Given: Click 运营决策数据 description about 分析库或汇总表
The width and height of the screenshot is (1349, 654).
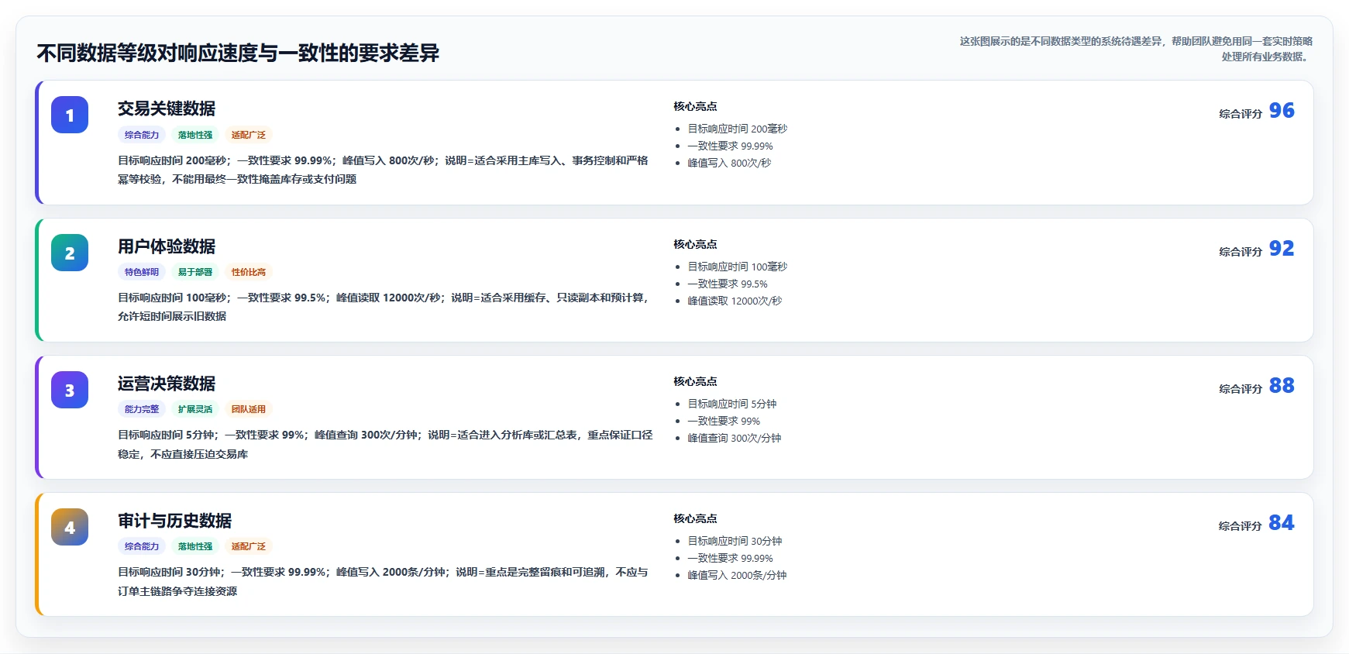Looking at the screenshot, I should click(x=385, y=444).
